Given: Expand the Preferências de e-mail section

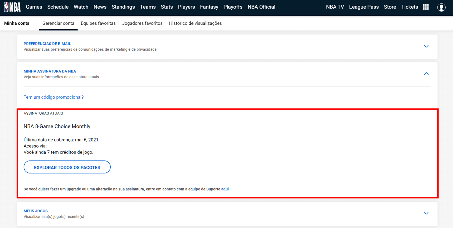Looking at the screenshot, I should [x=426, y=46].
